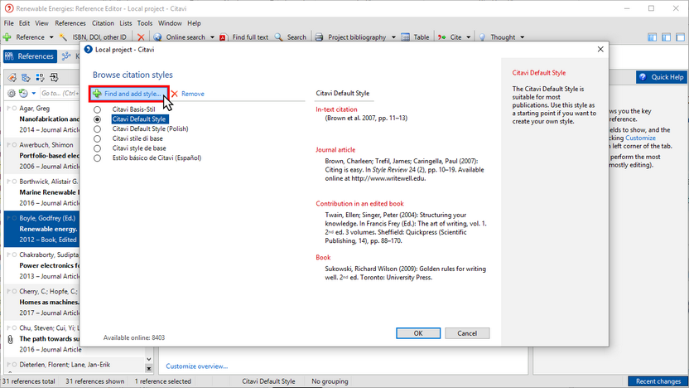
Task: Open the Reference dropdown arrow
Action: click(x=51, y=37)
